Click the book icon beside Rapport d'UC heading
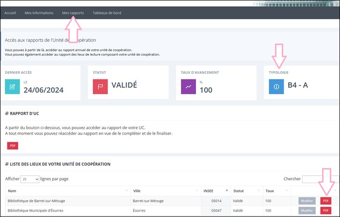340x217 pixels. (7, 113)
